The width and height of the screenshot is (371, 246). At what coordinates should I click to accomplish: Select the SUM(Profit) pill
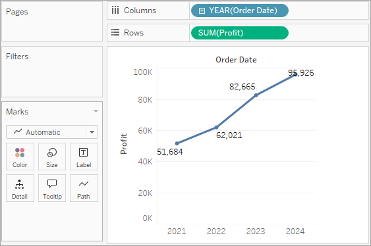coord(240,33)
